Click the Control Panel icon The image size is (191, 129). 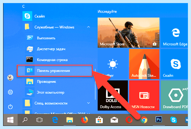tap(30, 71)
